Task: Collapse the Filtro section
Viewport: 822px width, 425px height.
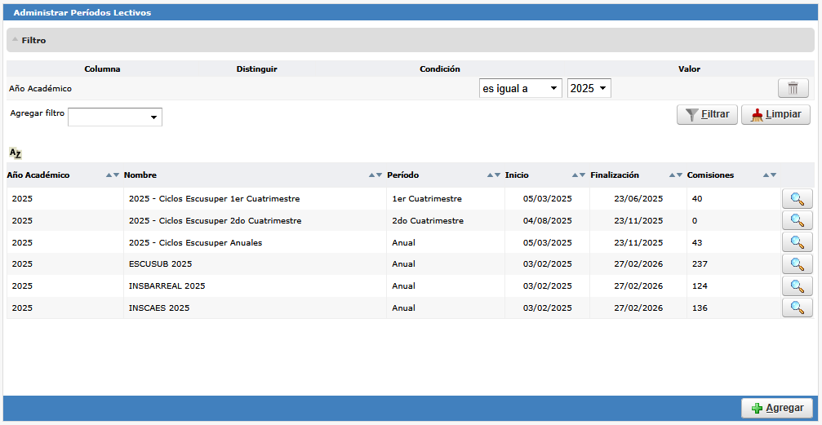Action: [x=16, y=40]
